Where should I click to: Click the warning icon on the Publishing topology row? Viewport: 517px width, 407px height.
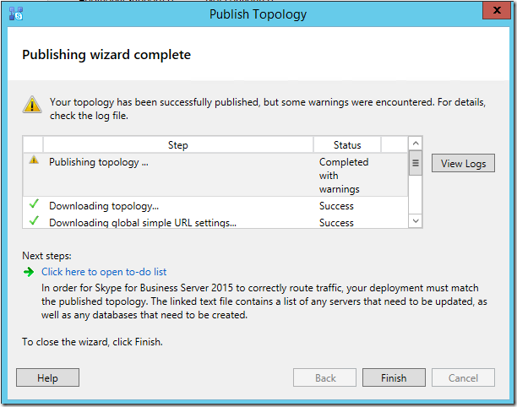click(x=34, y=160)
